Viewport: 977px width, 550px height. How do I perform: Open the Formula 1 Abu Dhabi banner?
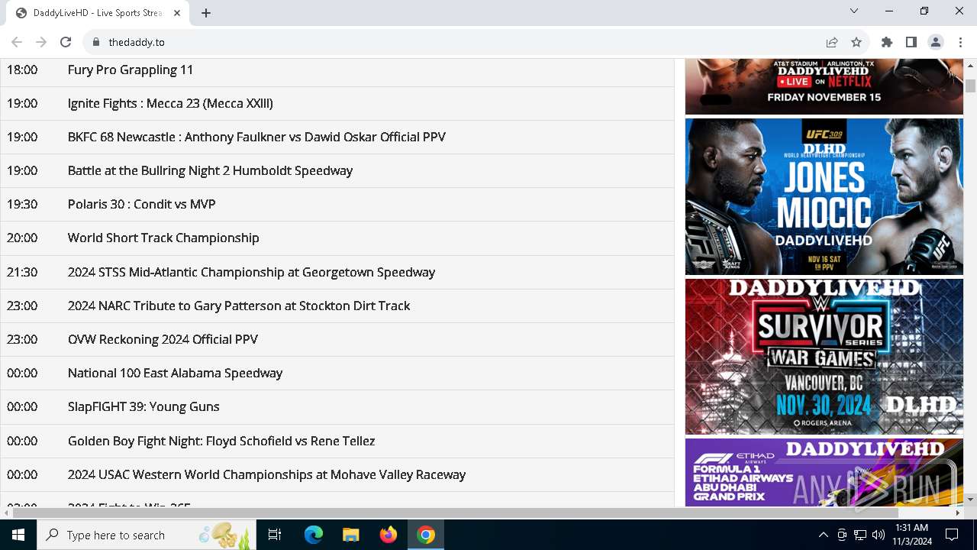pyautogui.click(x=824, y=472)
